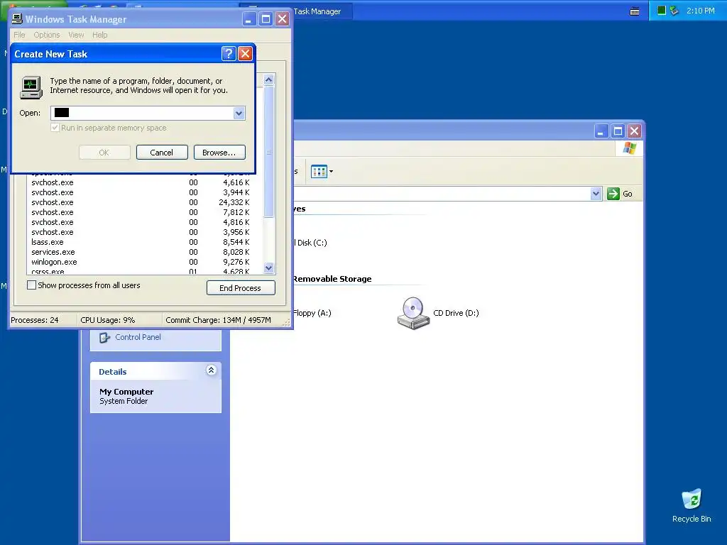Image resolution: width=727 pixels, height=545 pixels.
Task: Click the Views toolbar icon in My Computer
Action: coord(319,172)
